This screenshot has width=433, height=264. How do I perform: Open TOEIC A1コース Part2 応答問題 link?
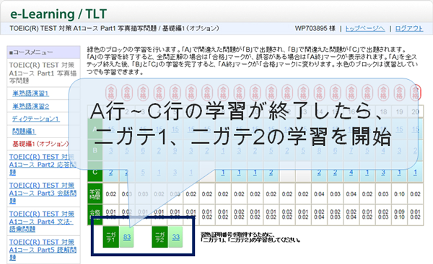43,164
